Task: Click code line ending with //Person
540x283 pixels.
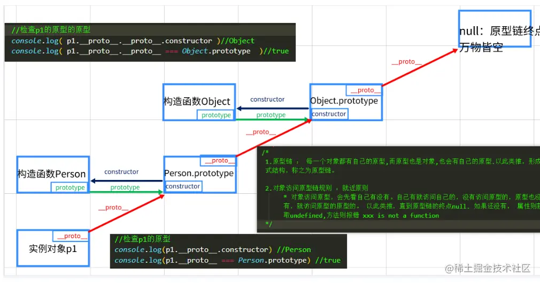Action: tap(212, 250)
